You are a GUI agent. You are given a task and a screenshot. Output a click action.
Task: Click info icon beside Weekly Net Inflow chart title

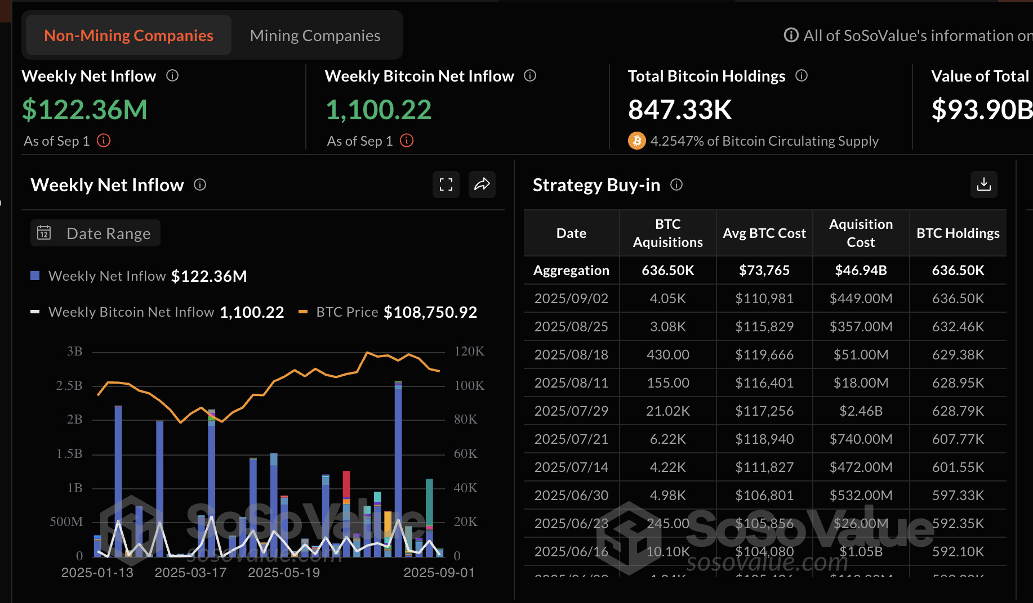pyautogui.click(x=200, y=184)
